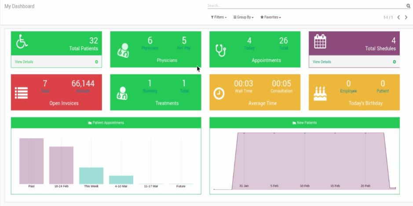413x206 pixels.
Task: Open the Total treatments count
Action: pos(184,83)
